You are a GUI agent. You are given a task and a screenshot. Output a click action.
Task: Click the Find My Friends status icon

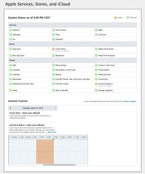[x=54, y=84]
